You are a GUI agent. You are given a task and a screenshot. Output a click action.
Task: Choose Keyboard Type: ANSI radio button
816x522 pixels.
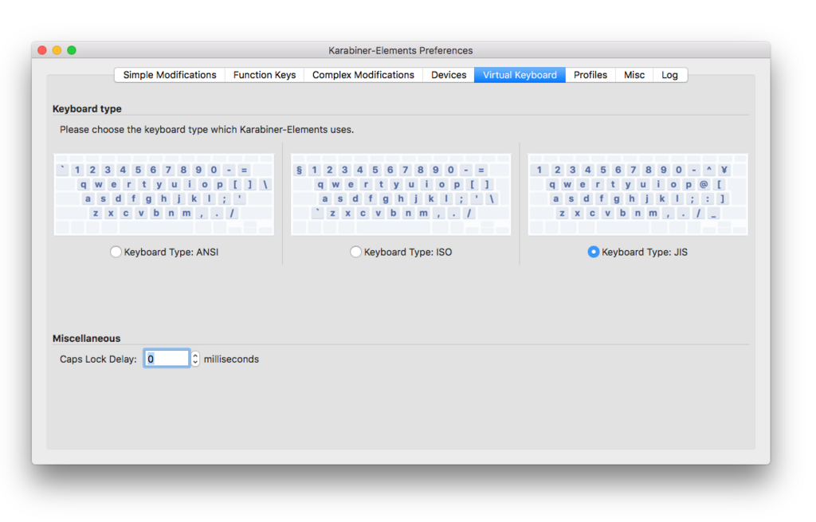tap(116, 252)
